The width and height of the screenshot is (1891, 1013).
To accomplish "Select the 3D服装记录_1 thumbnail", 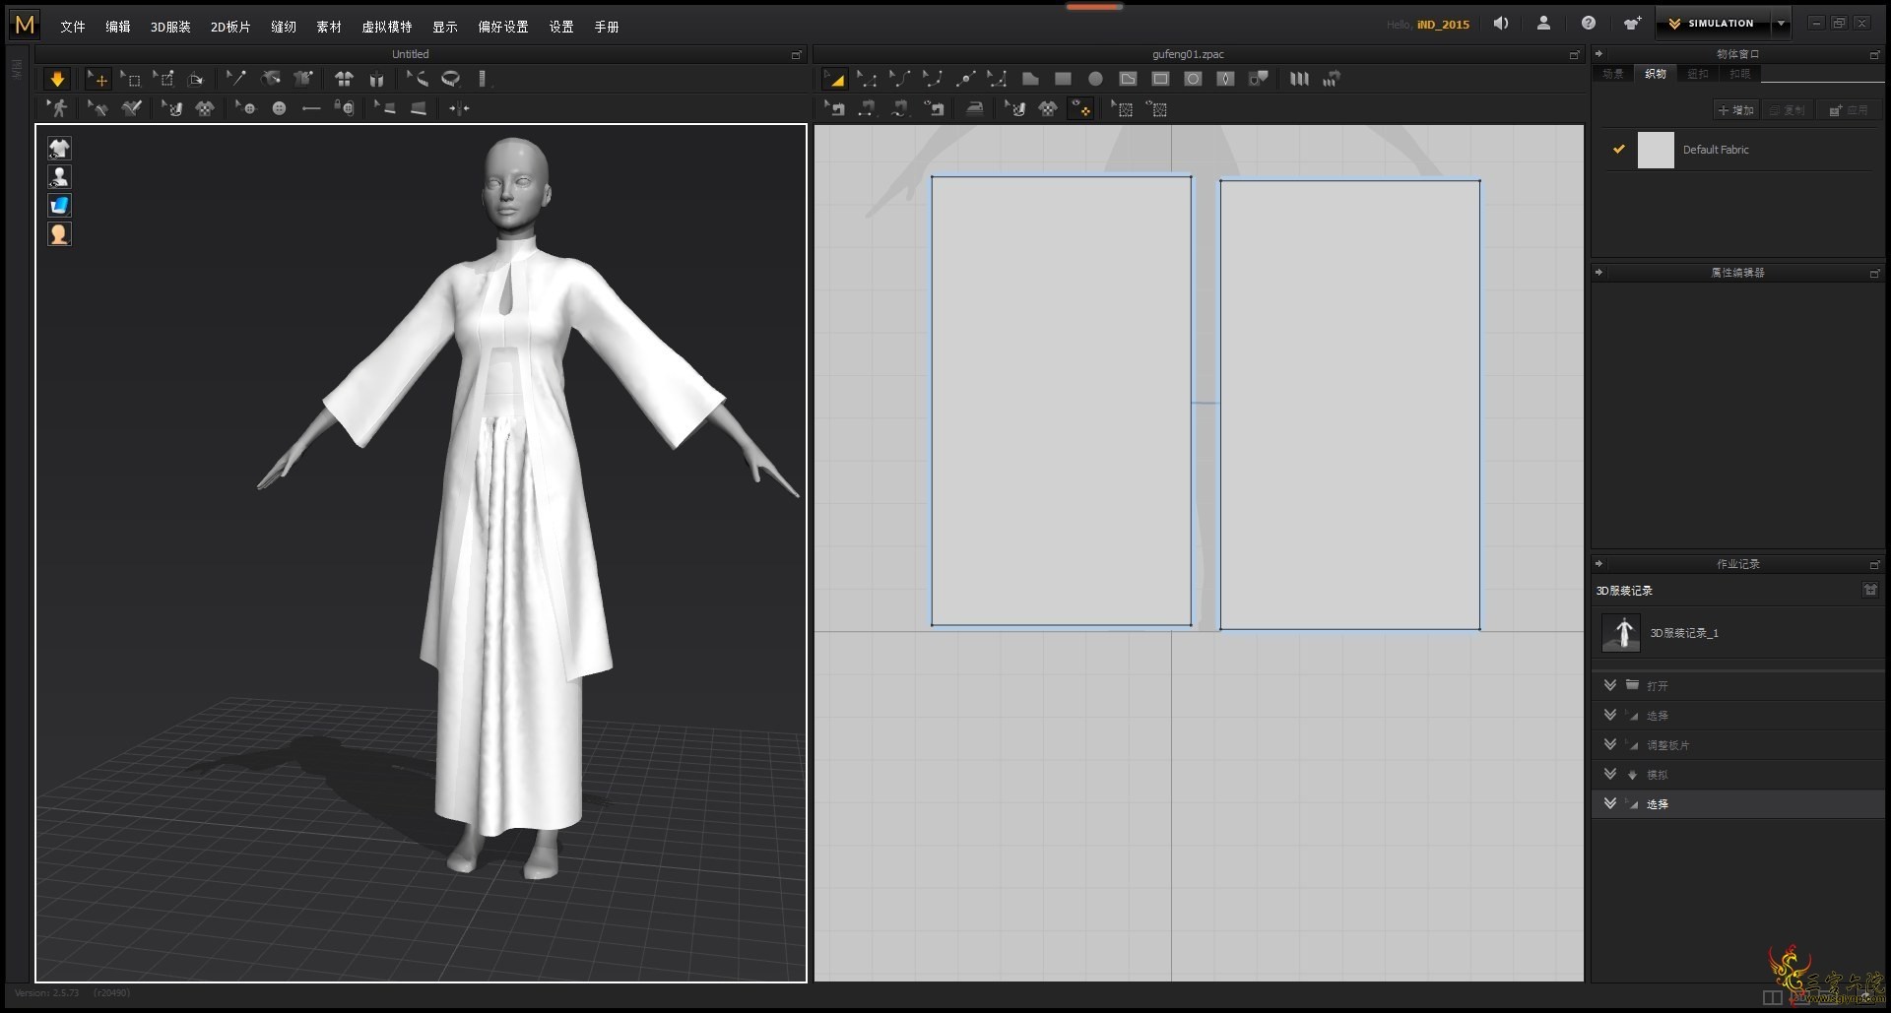I will 1621,633.
